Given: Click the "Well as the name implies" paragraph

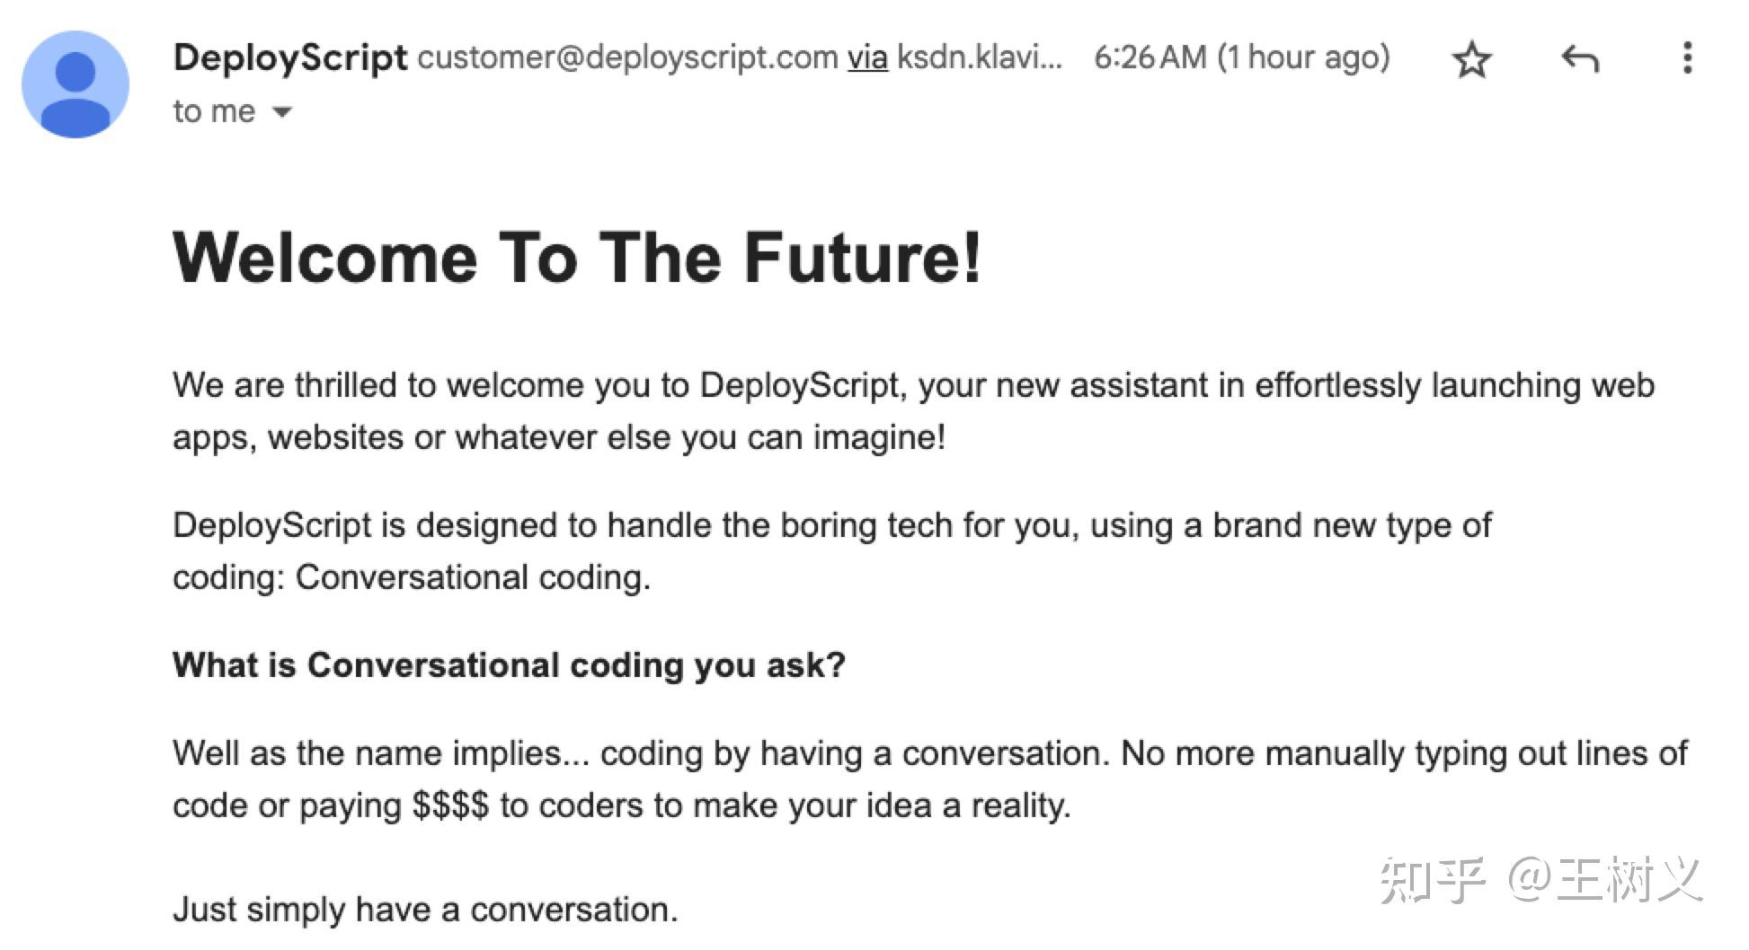Looking at the screenshot, I should coord(929,753).
